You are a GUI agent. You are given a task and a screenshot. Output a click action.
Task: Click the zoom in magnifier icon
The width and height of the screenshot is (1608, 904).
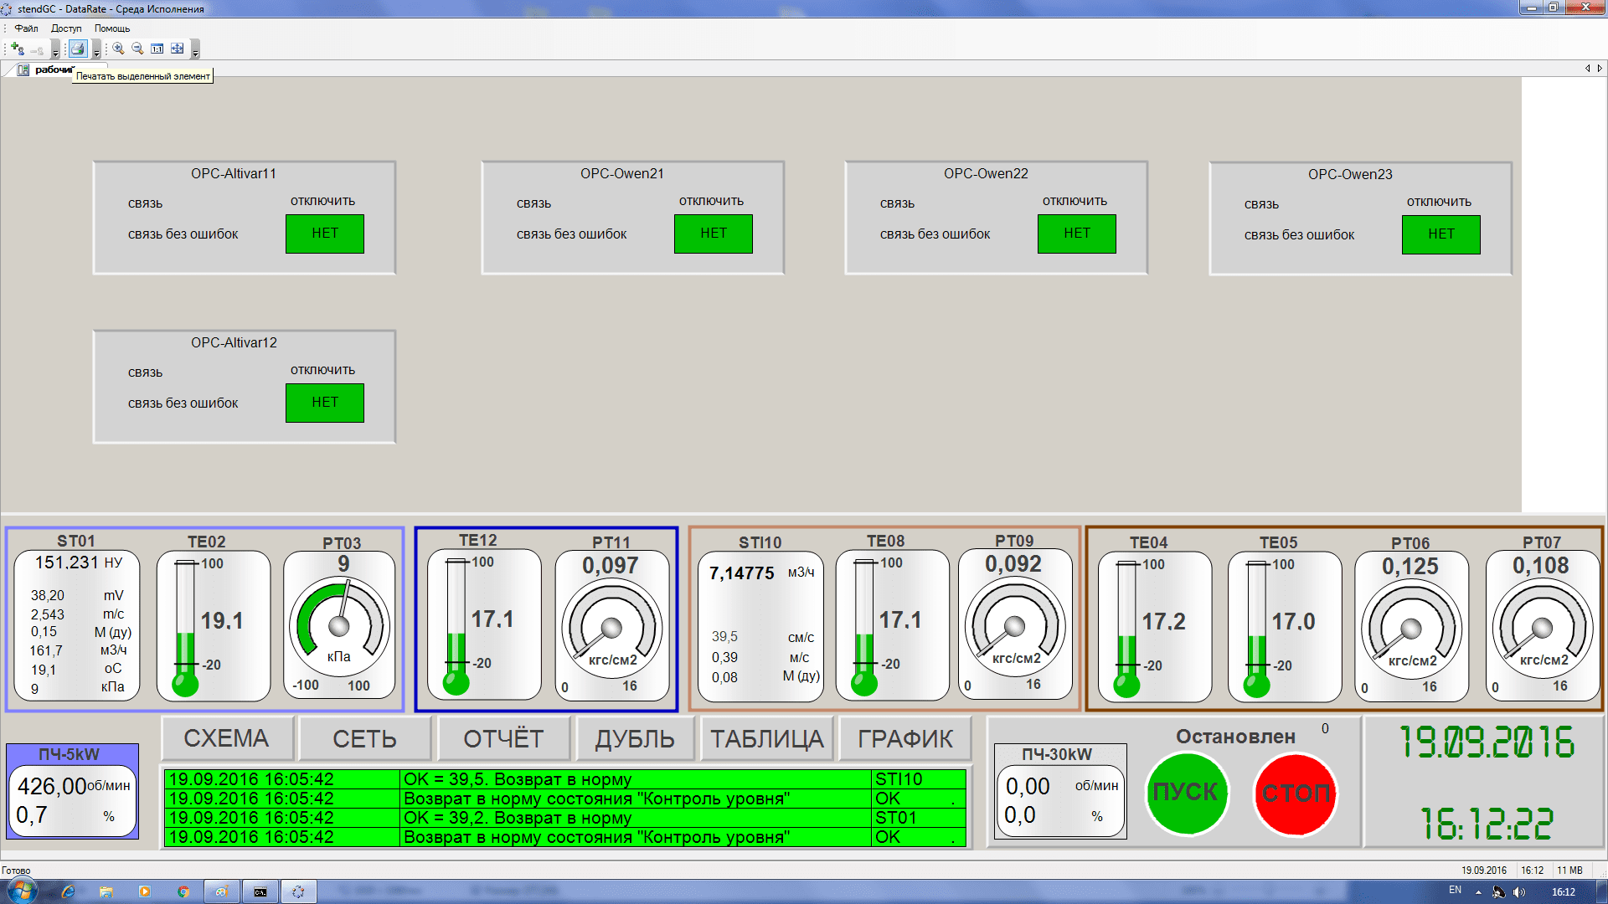pos(118,49)
